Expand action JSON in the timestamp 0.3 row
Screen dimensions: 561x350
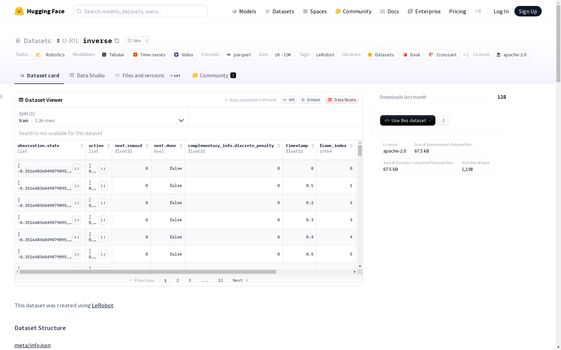click(x=103, y=220)
